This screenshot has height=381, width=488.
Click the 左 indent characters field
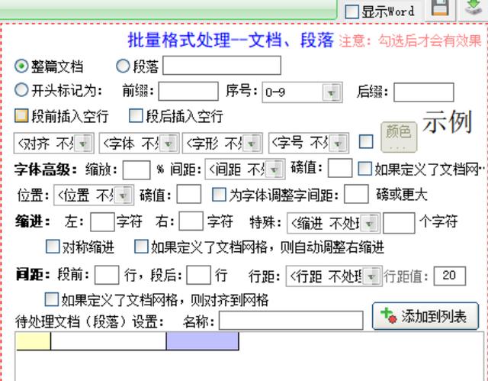click(102, 222)
